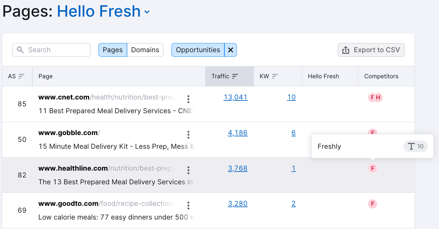This screenshot has height=229, width=439.
Task: Open the three-dot menu for cnet.com row
Action: (188, 99)
